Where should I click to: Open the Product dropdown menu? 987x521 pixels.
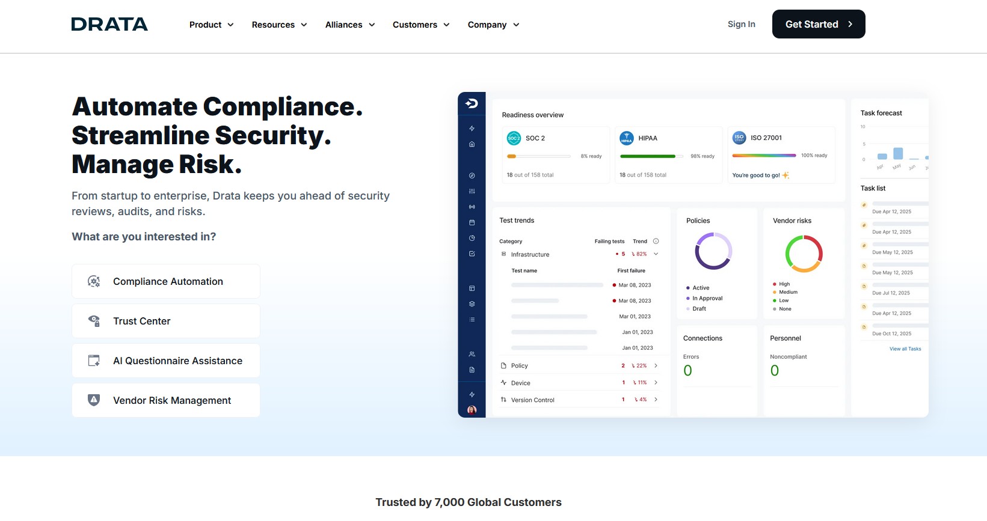coord(211,25)
